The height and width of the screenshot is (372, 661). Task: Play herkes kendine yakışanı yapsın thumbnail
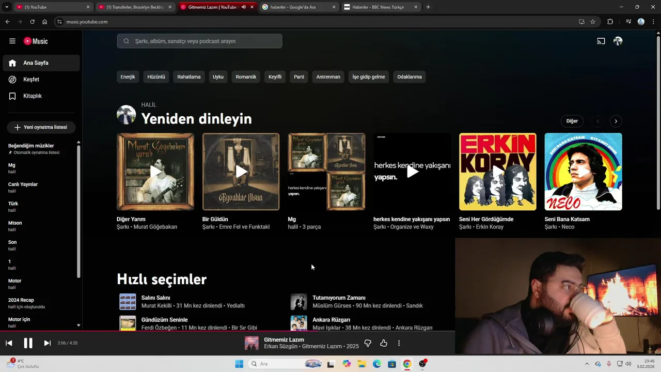412,172
